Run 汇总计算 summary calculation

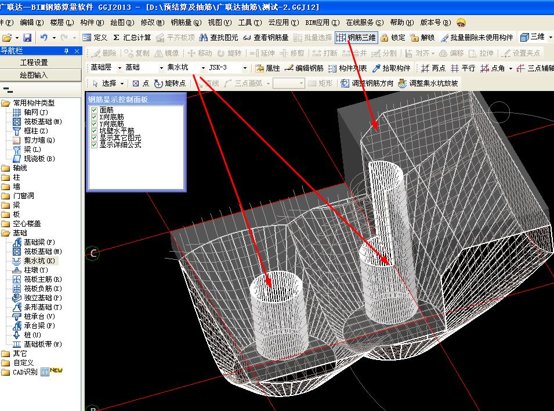[132, 38]
